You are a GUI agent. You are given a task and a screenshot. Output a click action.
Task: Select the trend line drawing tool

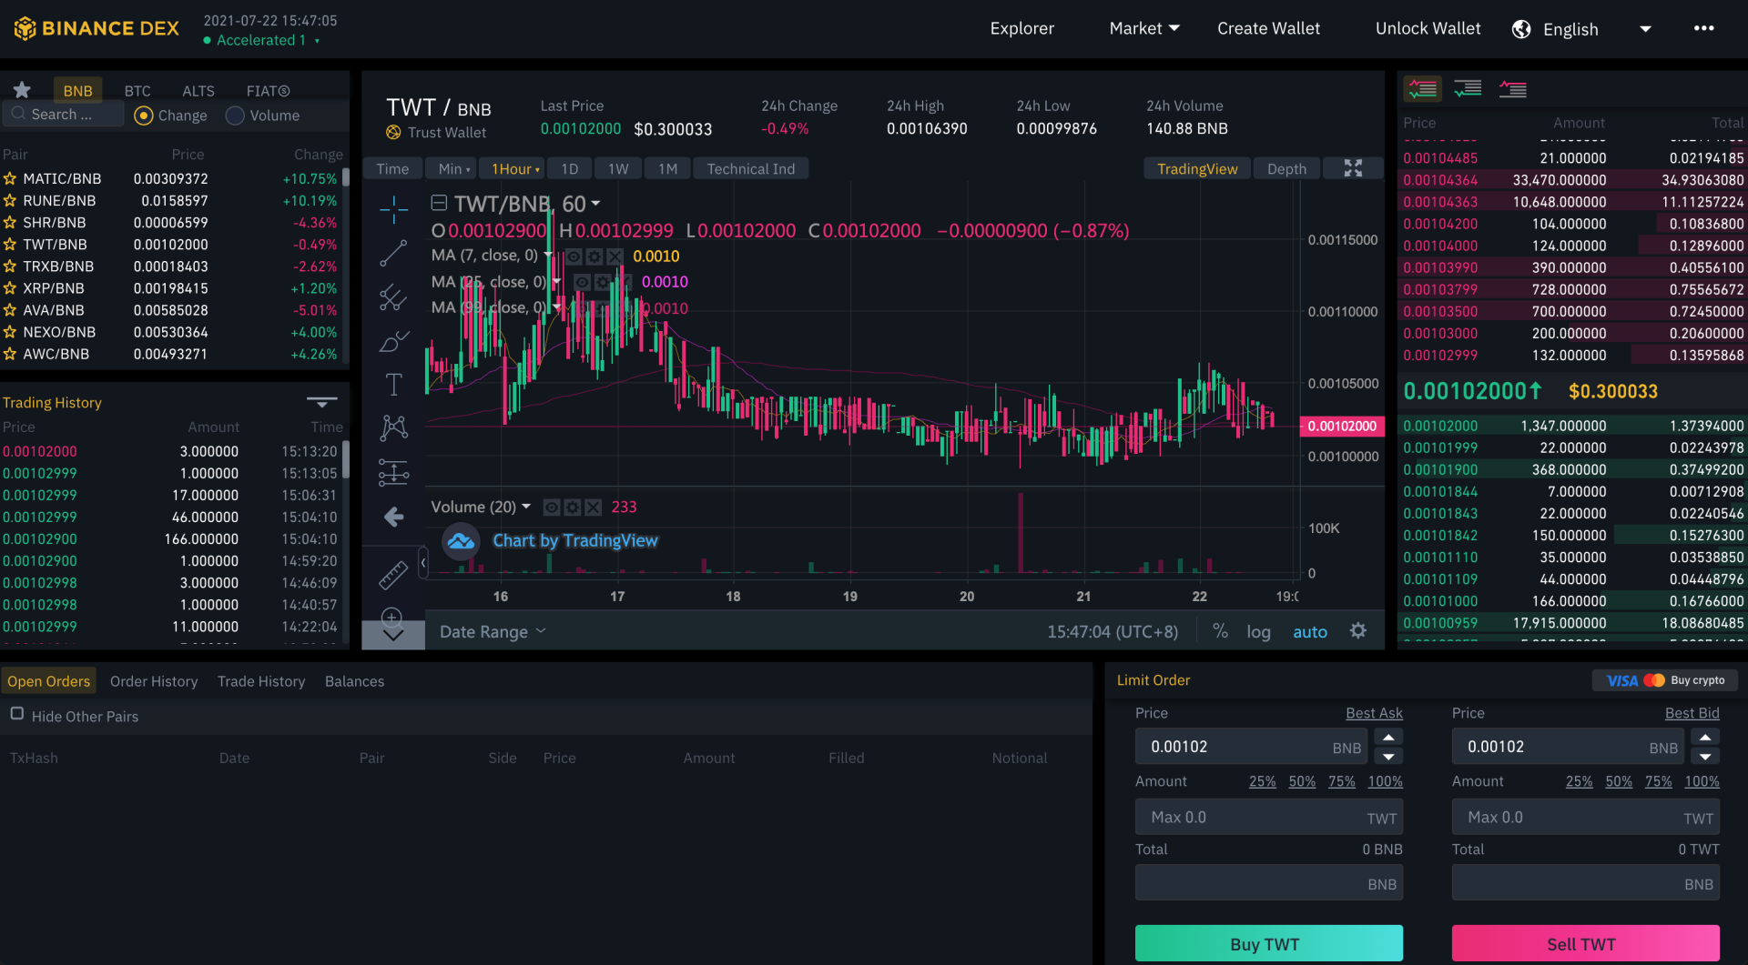coord(393,254)
